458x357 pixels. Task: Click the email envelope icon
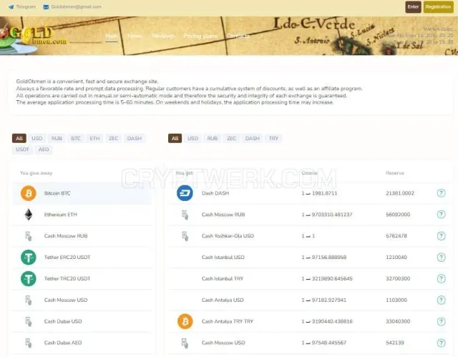tap(46, 6)
